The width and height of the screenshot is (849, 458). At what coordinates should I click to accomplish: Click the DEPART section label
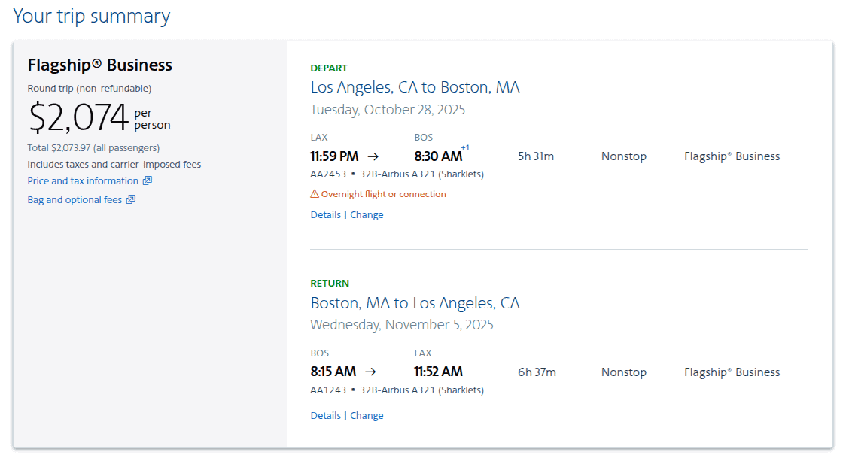point(329,68)
